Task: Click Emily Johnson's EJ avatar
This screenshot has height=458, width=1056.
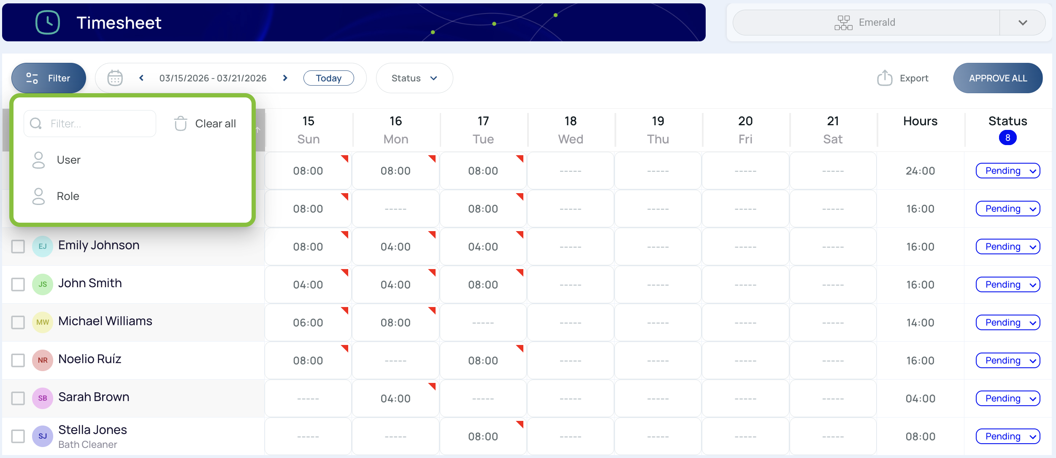Action: (x=43, y=246)
